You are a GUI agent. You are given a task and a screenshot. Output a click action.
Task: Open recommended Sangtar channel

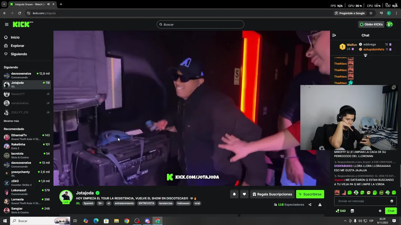pyautogui.click(x=27, y=210)
